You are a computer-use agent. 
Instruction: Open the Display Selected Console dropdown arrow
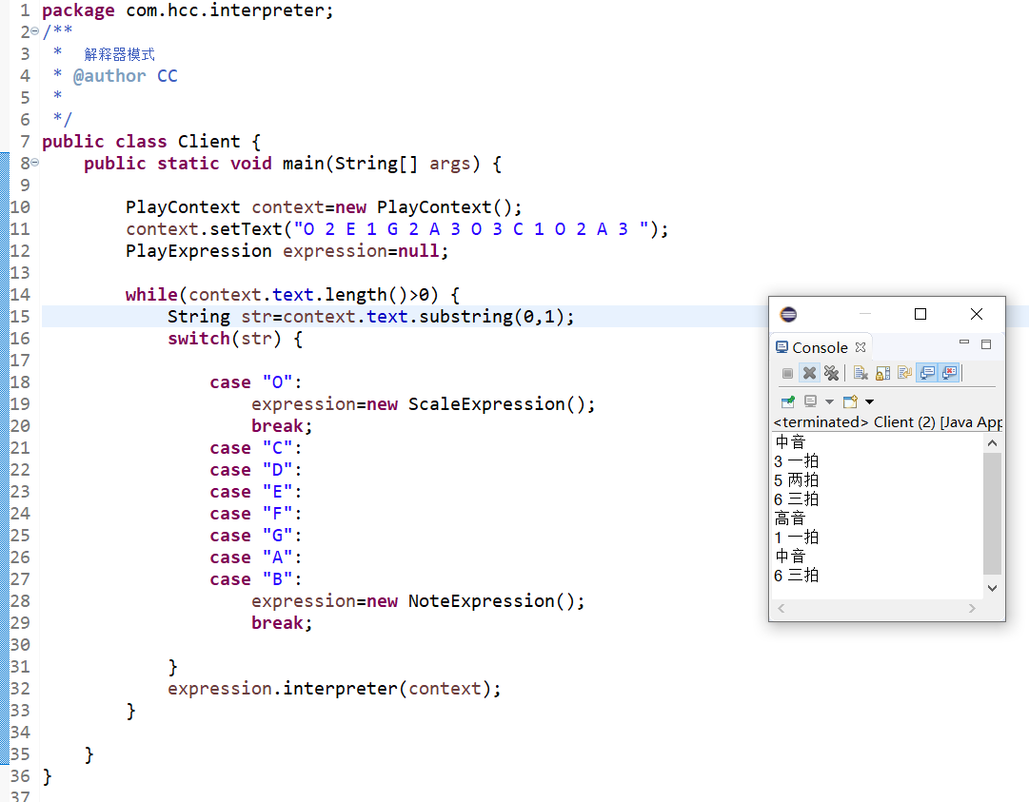point(829,401)
